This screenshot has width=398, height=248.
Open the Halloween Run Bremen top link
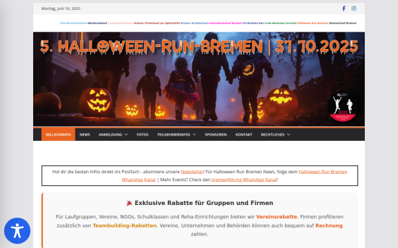coord(312,23)
